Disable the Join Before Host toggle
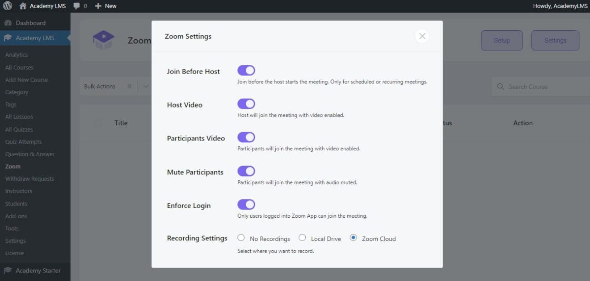The image size is (590, 281). (246, 70)
